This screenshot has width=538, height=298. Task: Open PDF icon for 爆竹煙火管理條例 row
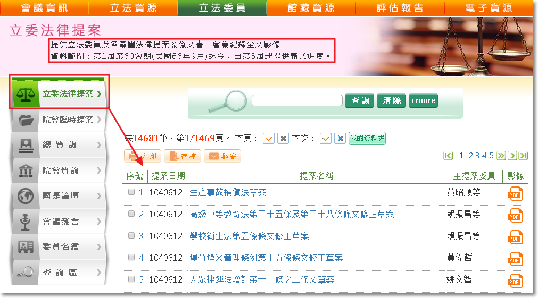[515, 259]
